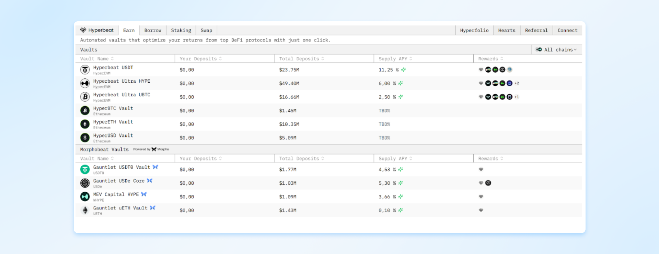The width and height of the screenshot is (659, 254).
Task: Open the Swap tab
Action: click(x=206, y=30)
